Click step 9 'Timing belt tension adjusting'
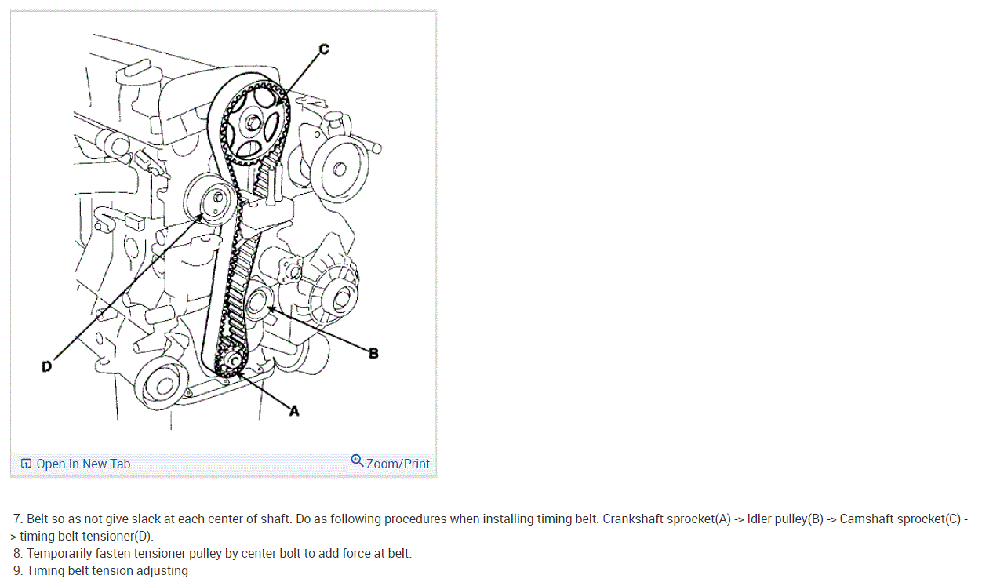 tap(100, 570)
